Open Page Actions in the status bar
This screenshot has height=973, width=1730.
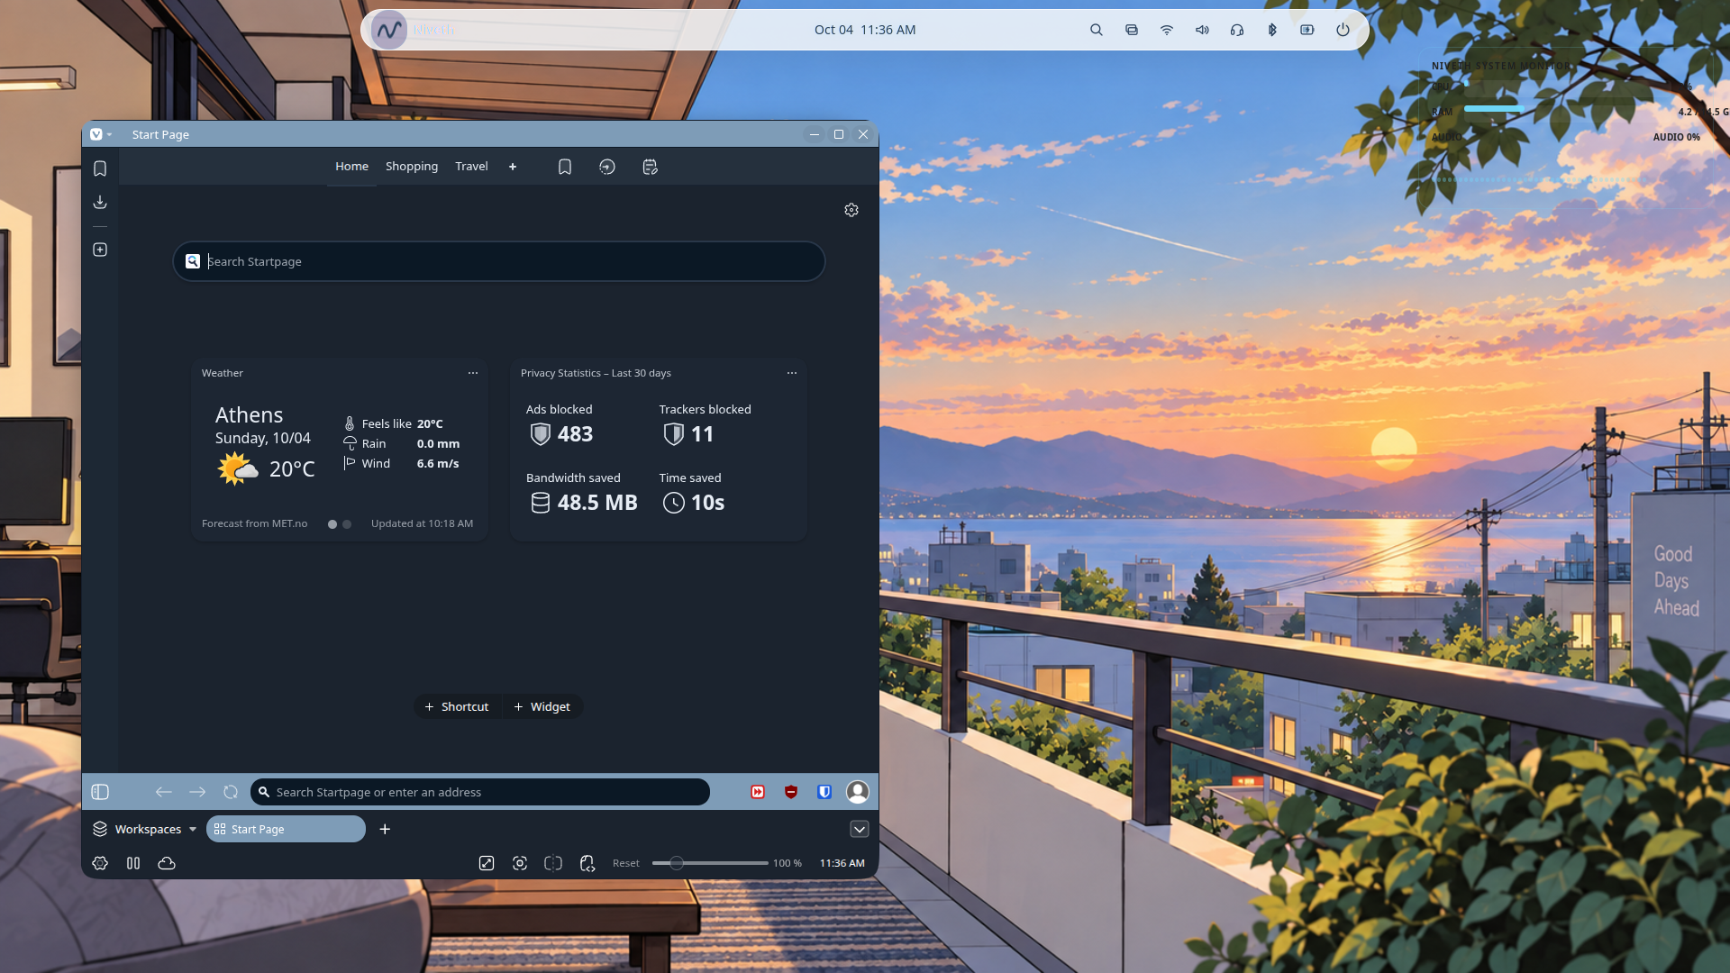click(587, 863)
